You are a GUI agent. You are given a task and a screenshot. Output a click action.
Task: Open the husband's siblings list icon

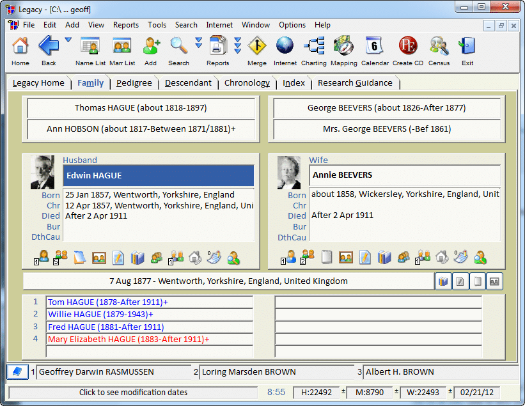[x=61, y=258]
